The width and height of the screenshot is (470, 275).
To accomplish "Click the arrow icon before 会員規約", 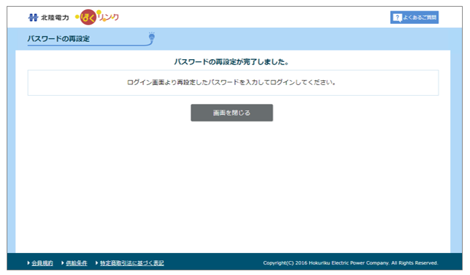I will click(29, 263).
